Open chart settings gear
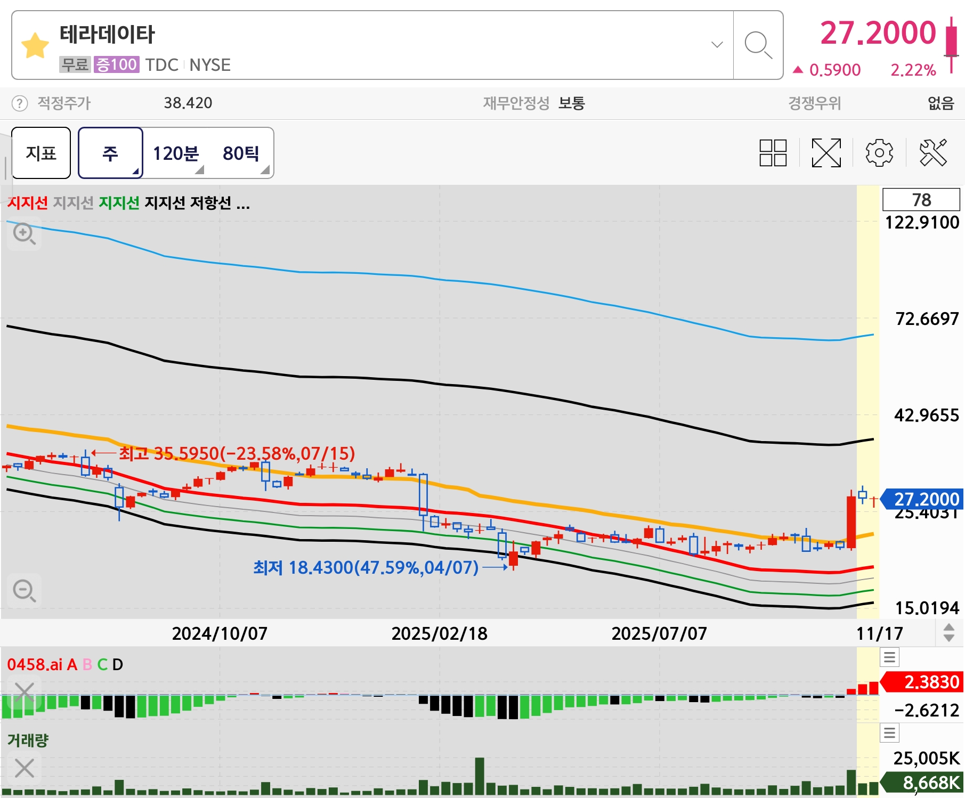Image resolution: width=965 pixels, height=798 pixels. (x=879, y=153)
